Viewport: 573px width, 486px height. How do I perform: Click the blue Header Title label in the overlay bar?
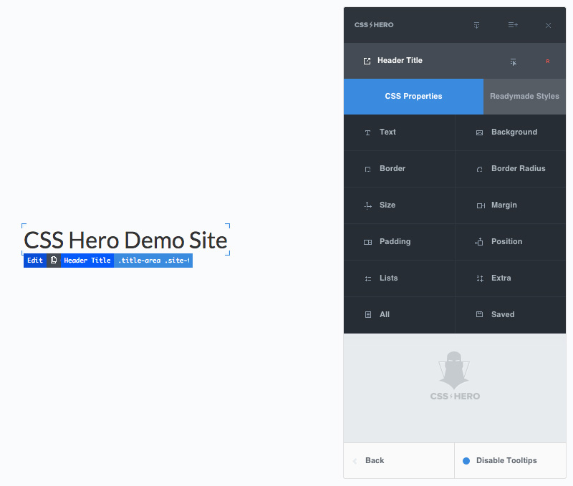tap(87, 261)
